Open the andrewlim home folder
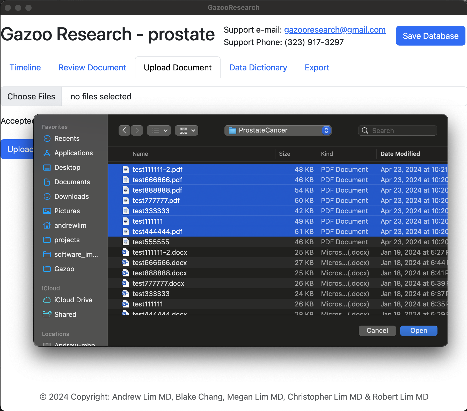Viewport: 467px width, 411px height. coord(70,225)
